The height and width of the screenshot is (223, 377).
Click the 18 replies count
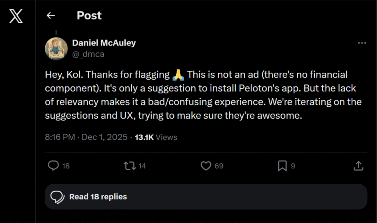[66, 166]
